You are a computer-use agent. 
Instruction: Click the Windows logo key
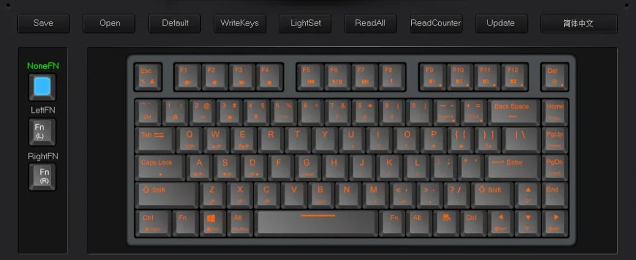point(213,223)
